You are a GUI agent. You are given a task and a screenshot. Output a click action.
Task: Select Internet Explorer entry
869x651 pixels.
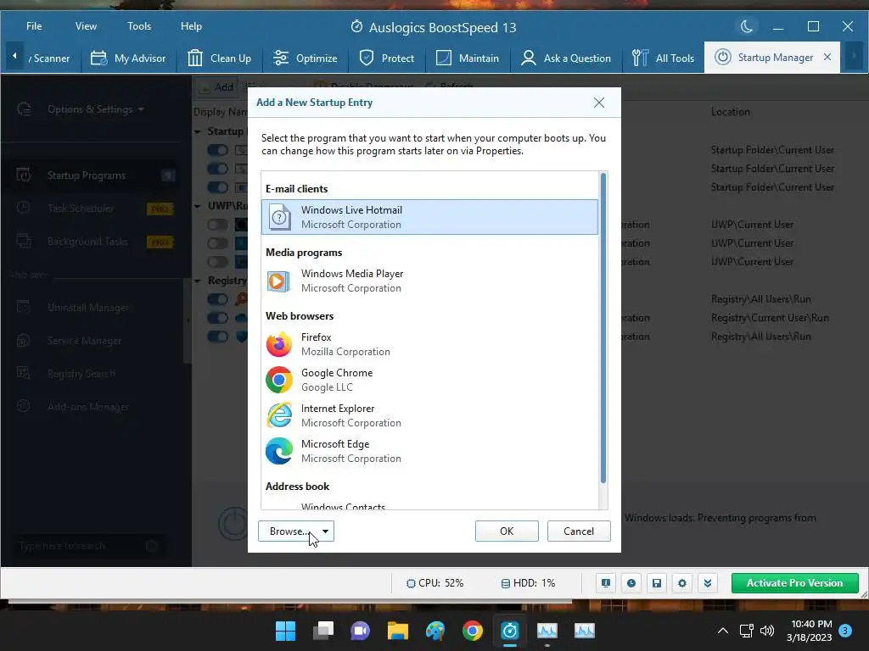(429, 415)
